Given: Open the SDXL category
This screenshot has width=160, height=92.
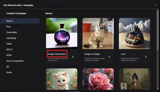Looking at the screenshot, I should click(9, 55).
